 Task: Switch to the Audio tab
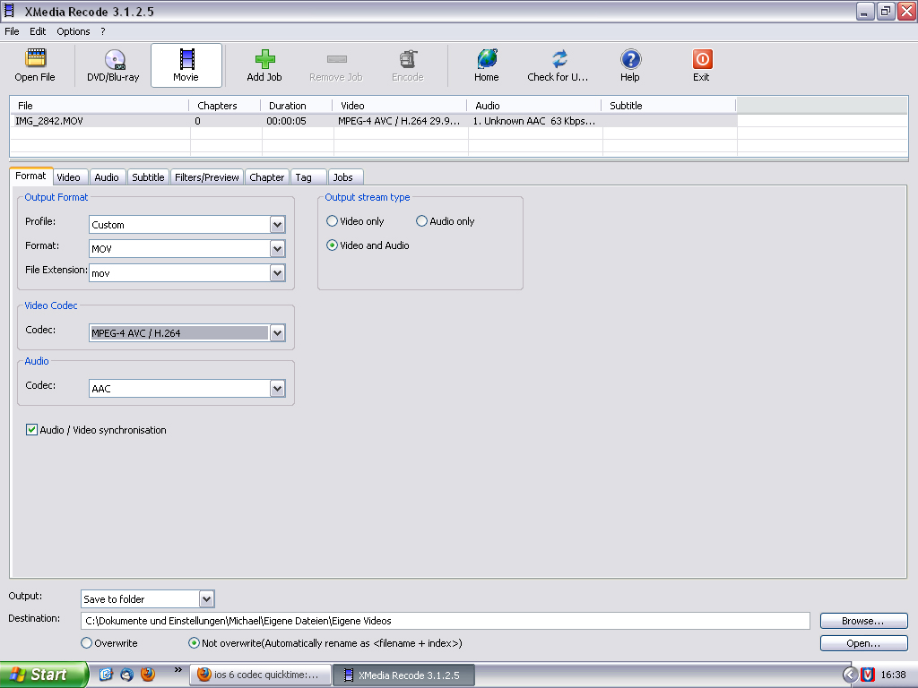click(x=107, y=177)
